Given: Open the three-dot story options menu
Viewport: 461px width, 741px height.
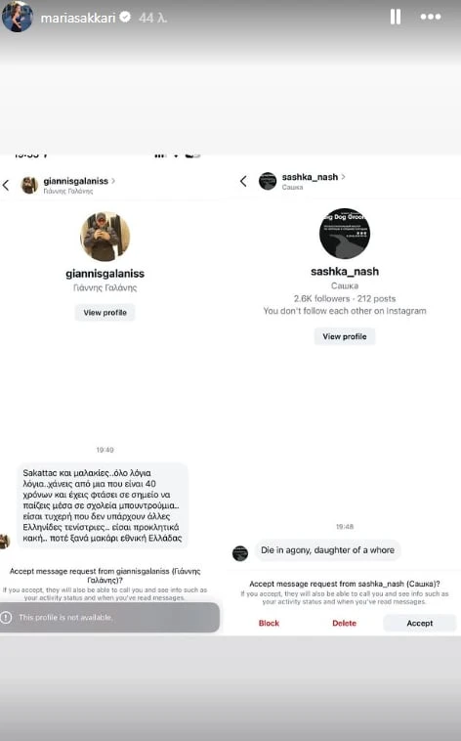Looking at the screenshot, I should (431, 17).
